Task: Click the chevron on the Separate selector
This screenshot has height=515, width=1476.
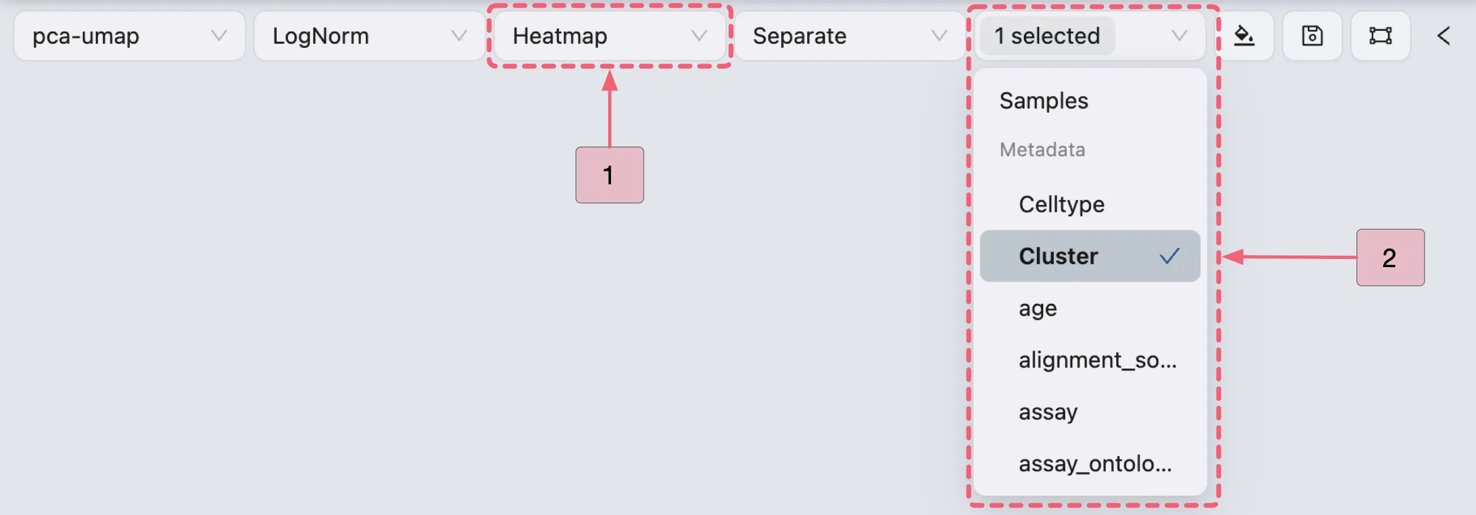Action: pos(939,36)
